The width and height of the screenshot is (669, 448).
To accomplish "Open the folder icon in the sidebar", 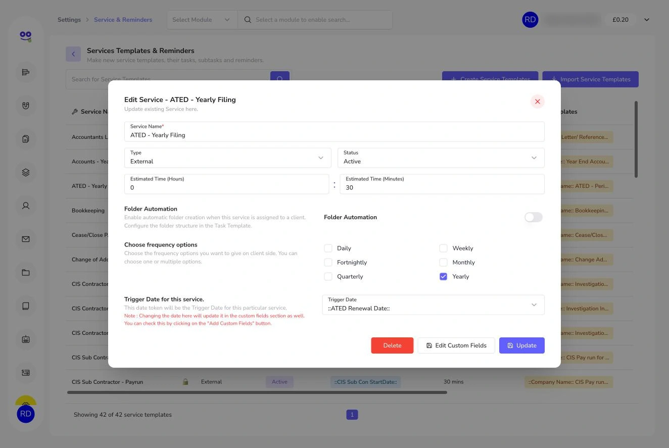I will [26, 273].
